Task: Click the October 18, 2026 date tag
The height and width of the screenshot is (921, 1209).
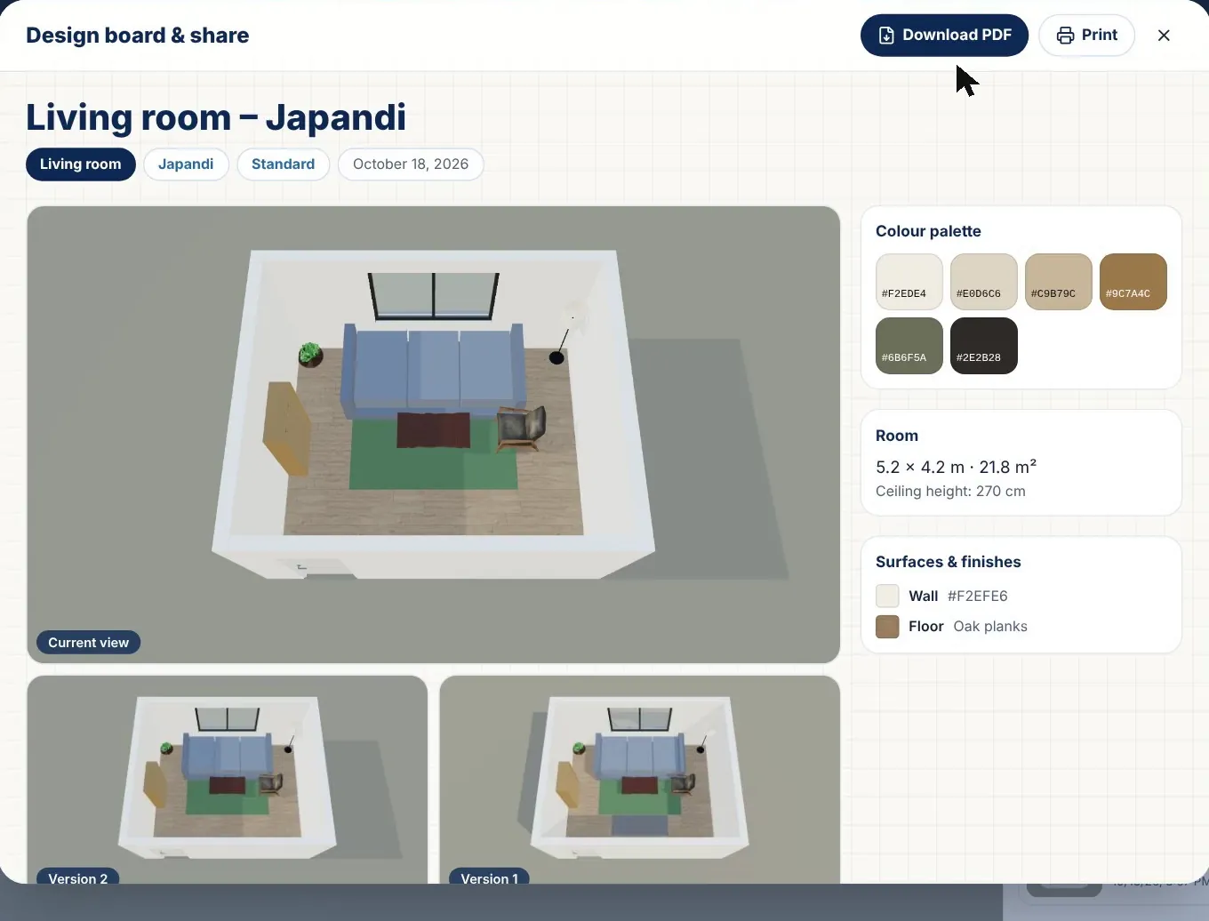Action: (x=411, y=164)
